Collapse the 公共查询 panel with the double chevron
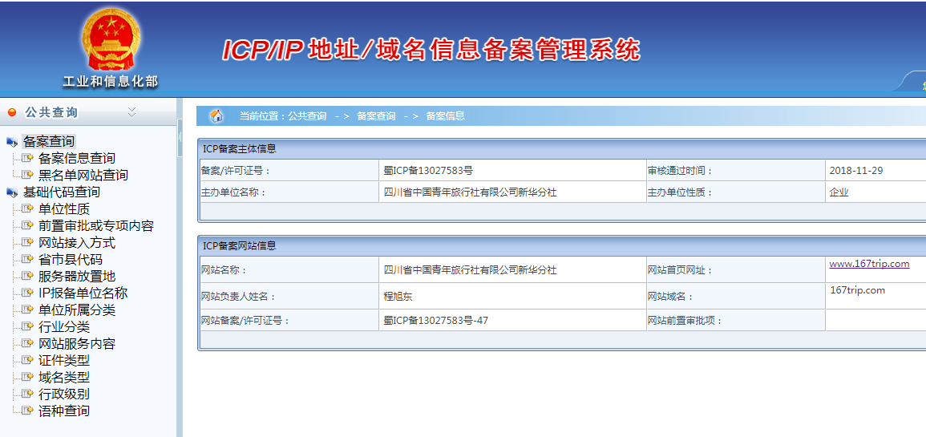The height and width of the screenshot is (437, 926). tap(131, 112)
